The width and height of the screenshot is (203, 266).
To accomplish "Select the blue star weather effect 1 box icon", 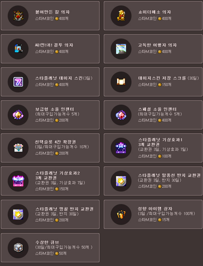I will (x=121, y=148).
